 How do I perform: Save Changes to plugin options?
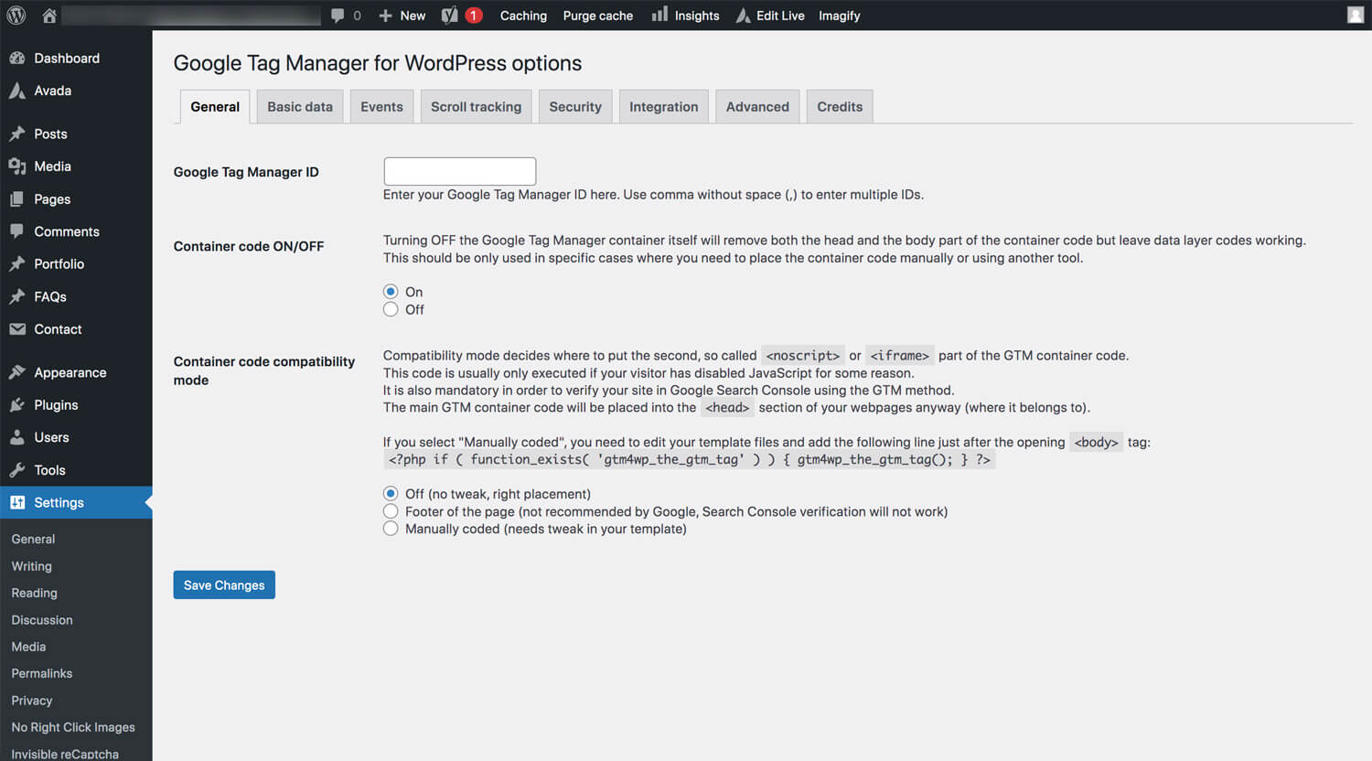click(x=224, y=585)
